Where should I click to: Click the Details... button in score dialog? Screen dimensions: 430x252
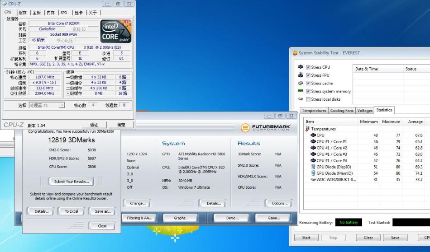click(41, 211)
